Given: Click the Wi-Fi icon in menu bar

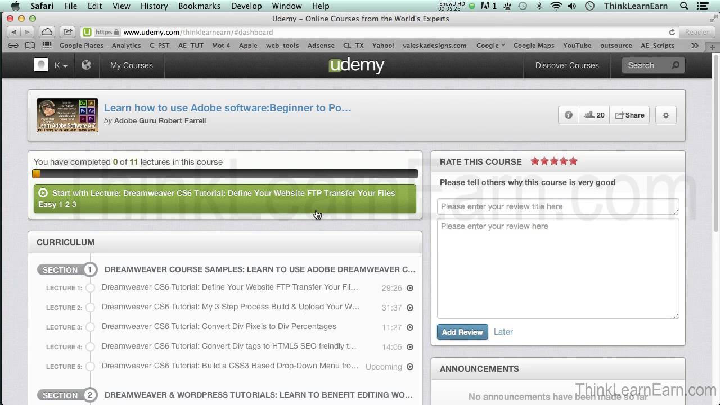Looking at the screenshot, I should [x=556, y=6].
